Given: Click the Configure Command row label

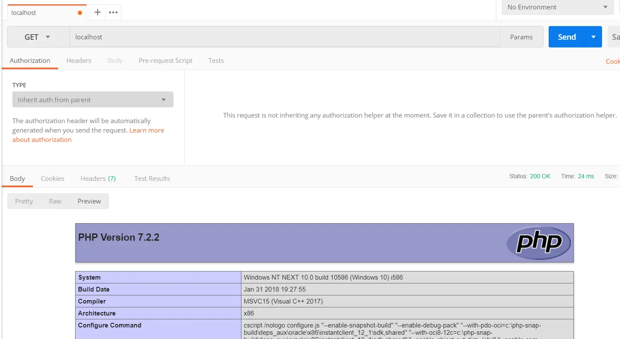Looking at the screenshot, I should pyautogui.click(x=109, y=325).
